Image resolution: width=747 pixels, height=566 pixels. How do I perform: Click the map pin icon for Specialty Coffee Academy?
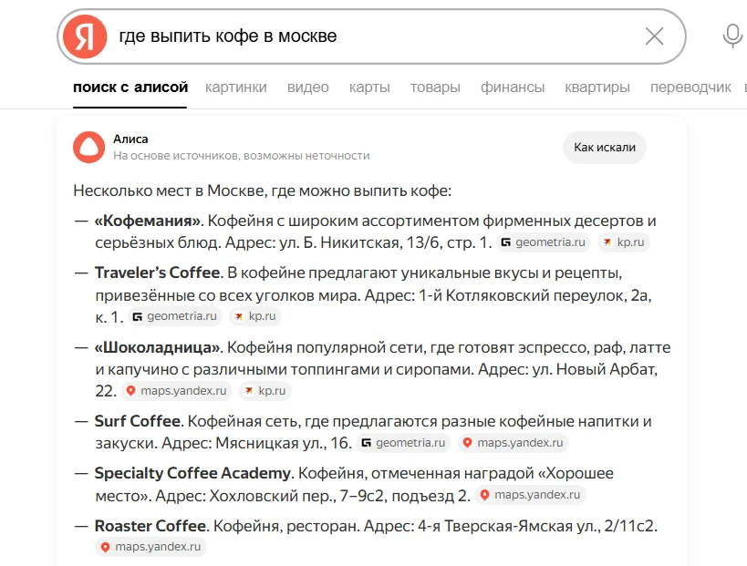pos(486,496)
